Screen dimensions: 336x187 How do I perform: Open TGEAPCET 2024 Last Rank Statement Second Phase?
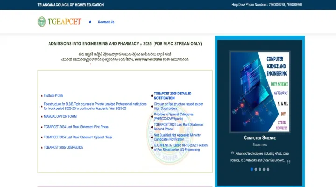(x=178, y=127)
